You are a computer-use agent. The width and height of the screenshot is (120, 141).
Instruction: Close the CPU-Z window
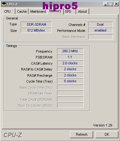[x=116, y=4]
